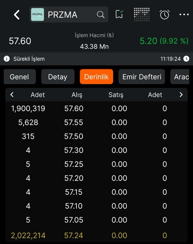
Task: Toggle the watchlist bookmark icon
Action: 119,14
